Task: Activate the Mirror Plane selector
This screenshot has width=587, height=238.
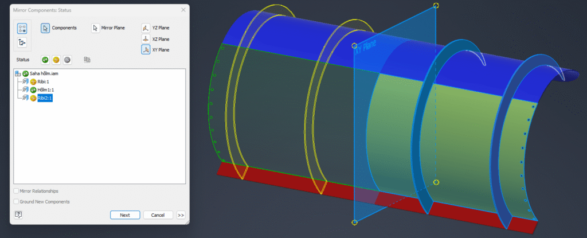Action: (x=96, y=28)
